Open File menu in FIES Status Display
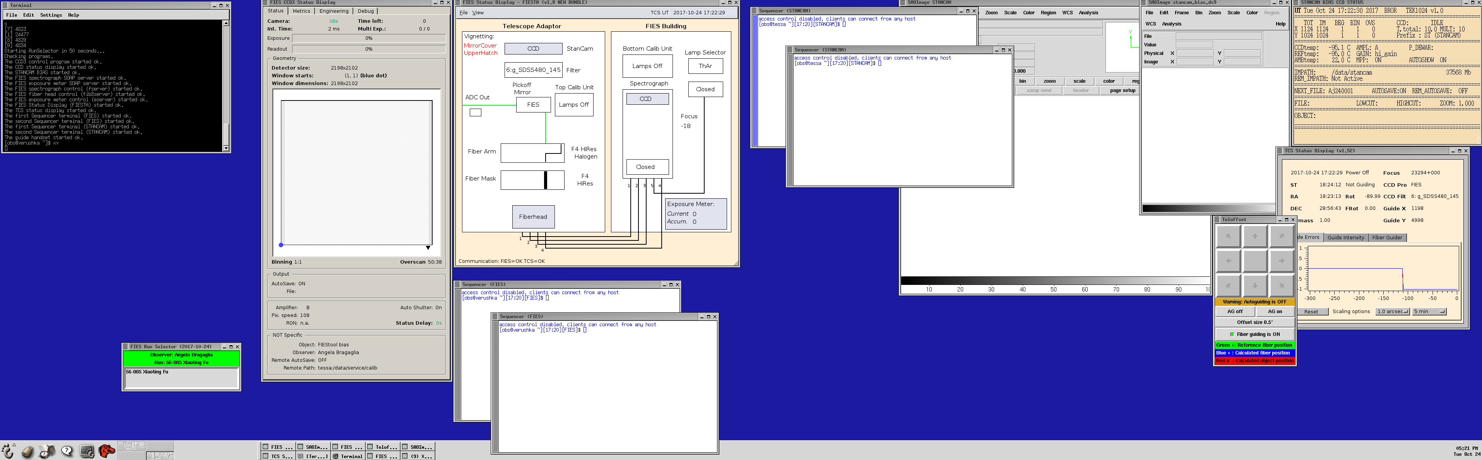1482x460 pixels. tap(464, 13)
